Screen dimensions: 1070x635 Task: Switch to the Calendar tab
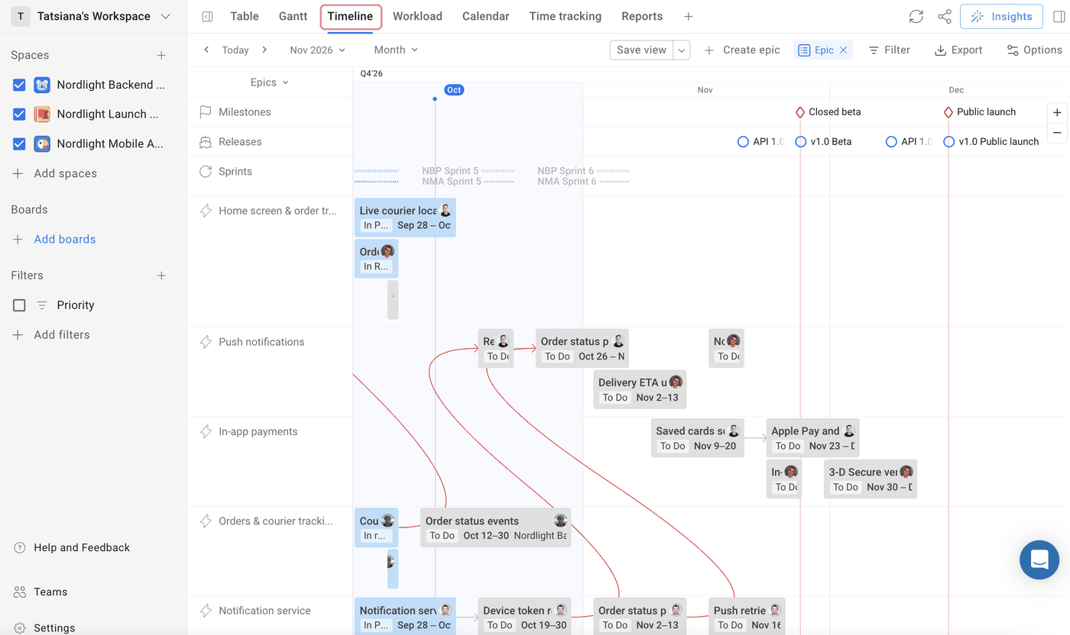(485, 16)
